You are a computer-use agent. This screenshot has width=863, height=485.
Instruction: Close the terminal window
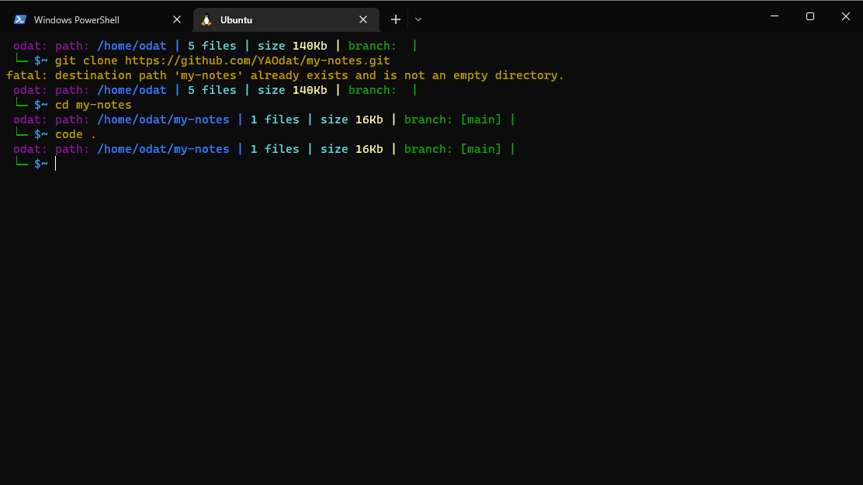(846, 16)
